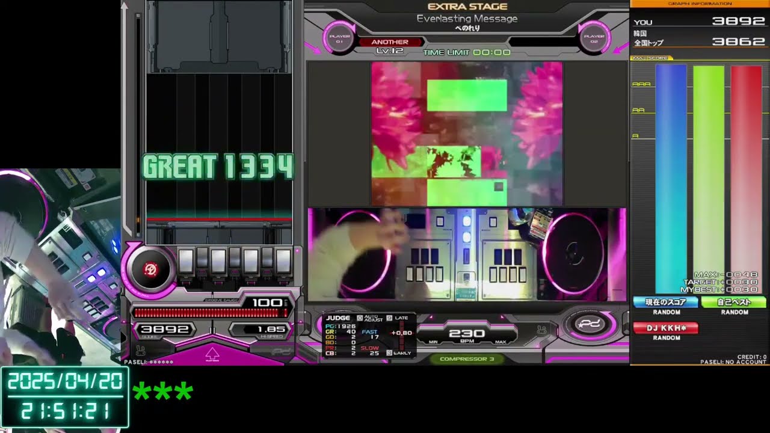Click the CREDIT: 0 status text
This screenshot has height=433, width=770.
(751, 357)
